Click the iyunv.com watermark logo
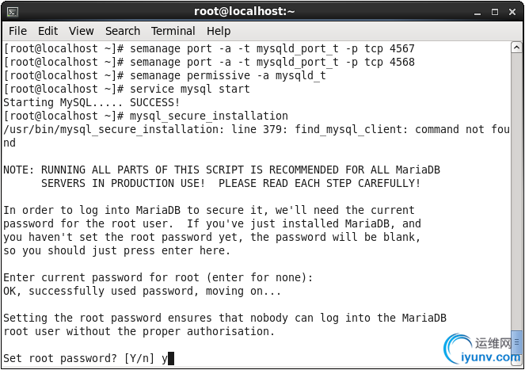This screenshot has width=525, height=370. pyautogui.click(x=482, y=349)
